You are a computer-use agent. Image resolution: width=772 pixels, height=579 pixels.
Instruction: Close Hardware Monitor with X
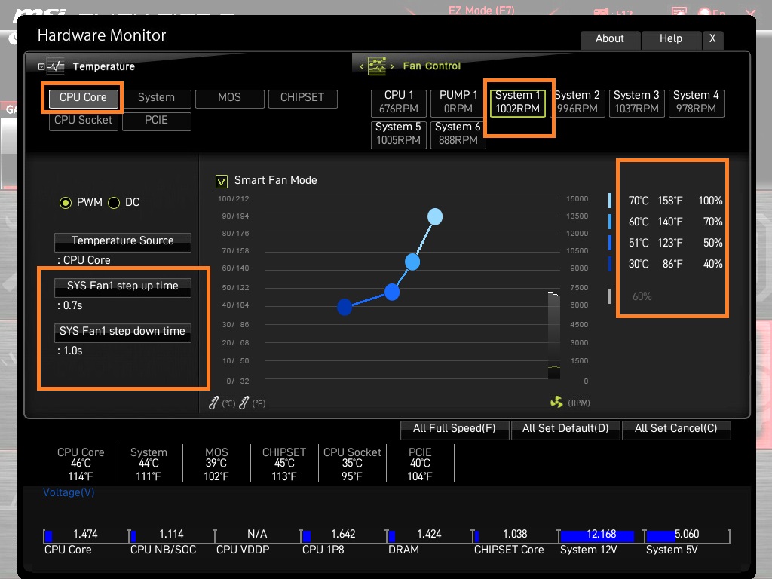[712, 39]
